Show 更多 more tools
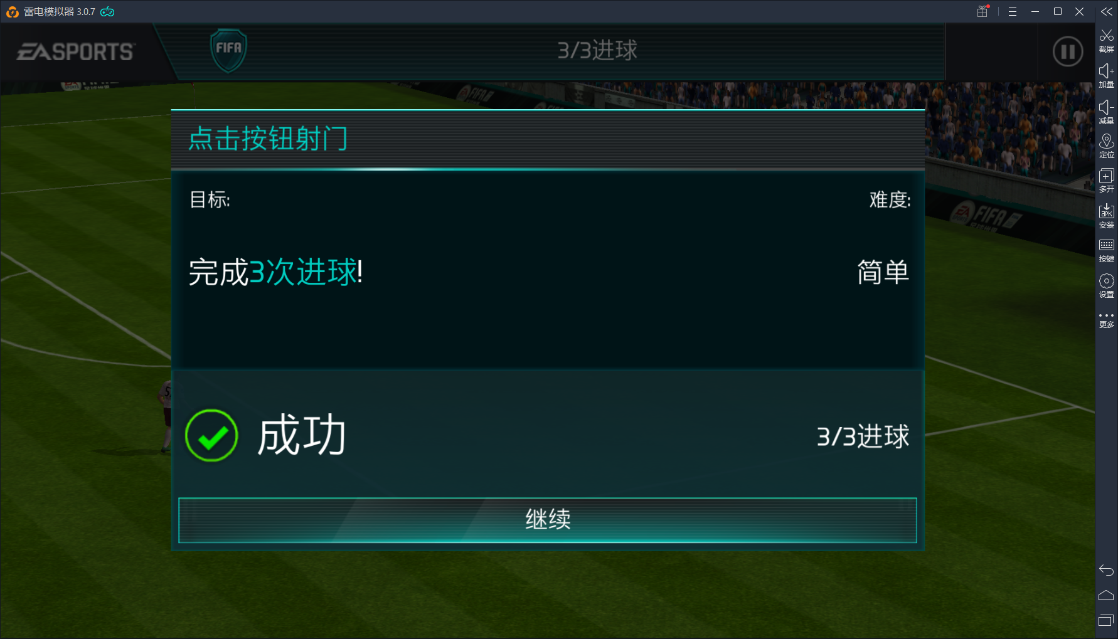Viewport: 1118px width, 639px height. click(x=1107, y=320)
